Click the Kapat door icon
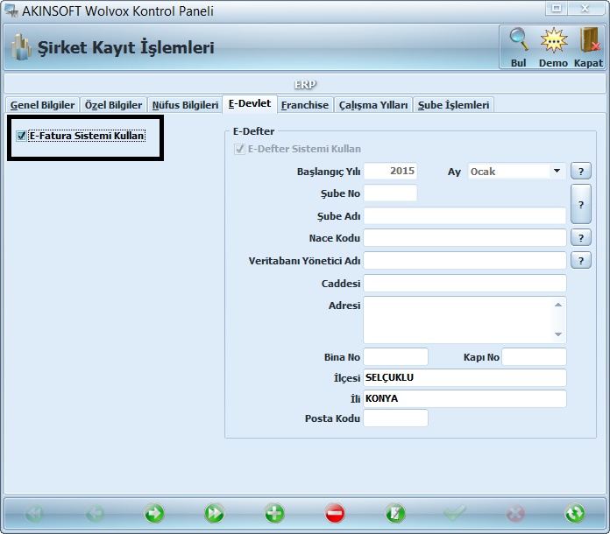Screen dimensions: 610x534 click(589, 39)
